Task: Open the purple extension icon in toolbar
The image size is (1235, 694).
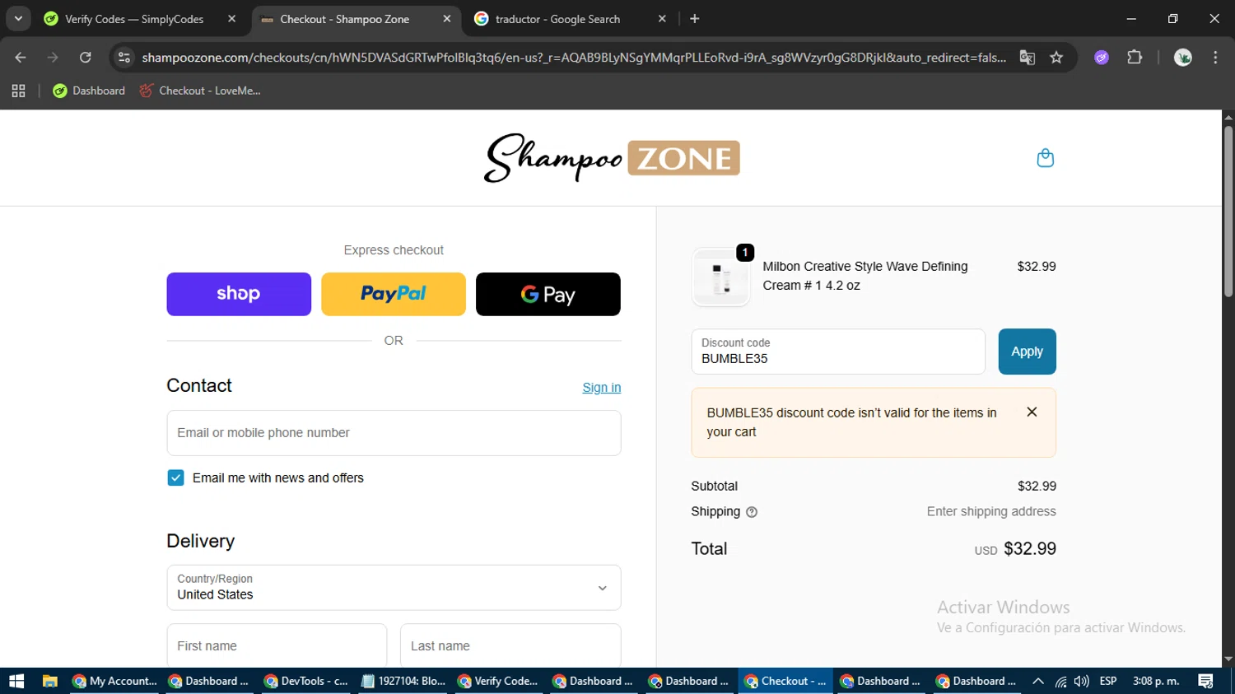Action: click(x=1102, y=58)
